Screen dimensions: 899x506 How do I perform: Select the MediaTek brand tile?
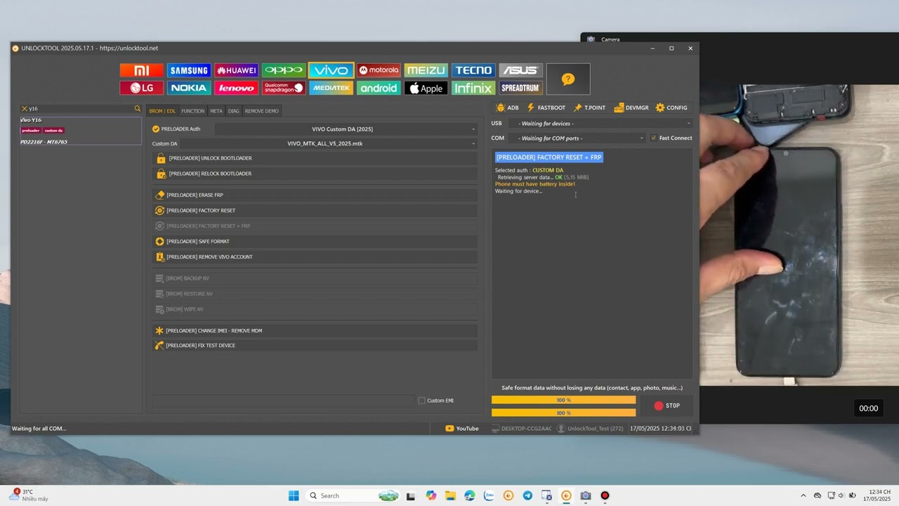[x=331, y=88]
